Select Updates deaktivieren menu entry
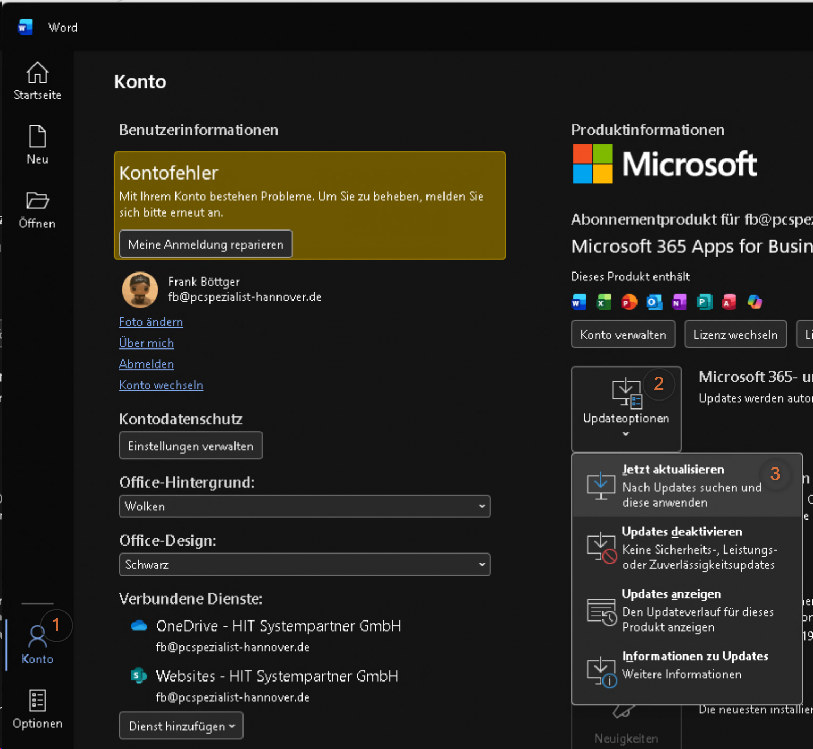 686,548
